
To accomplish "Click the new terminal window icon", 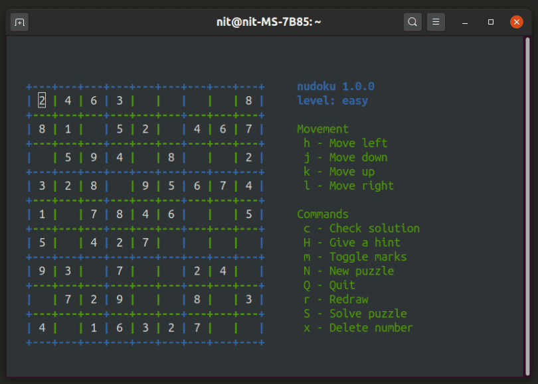I will coord(19,21).
